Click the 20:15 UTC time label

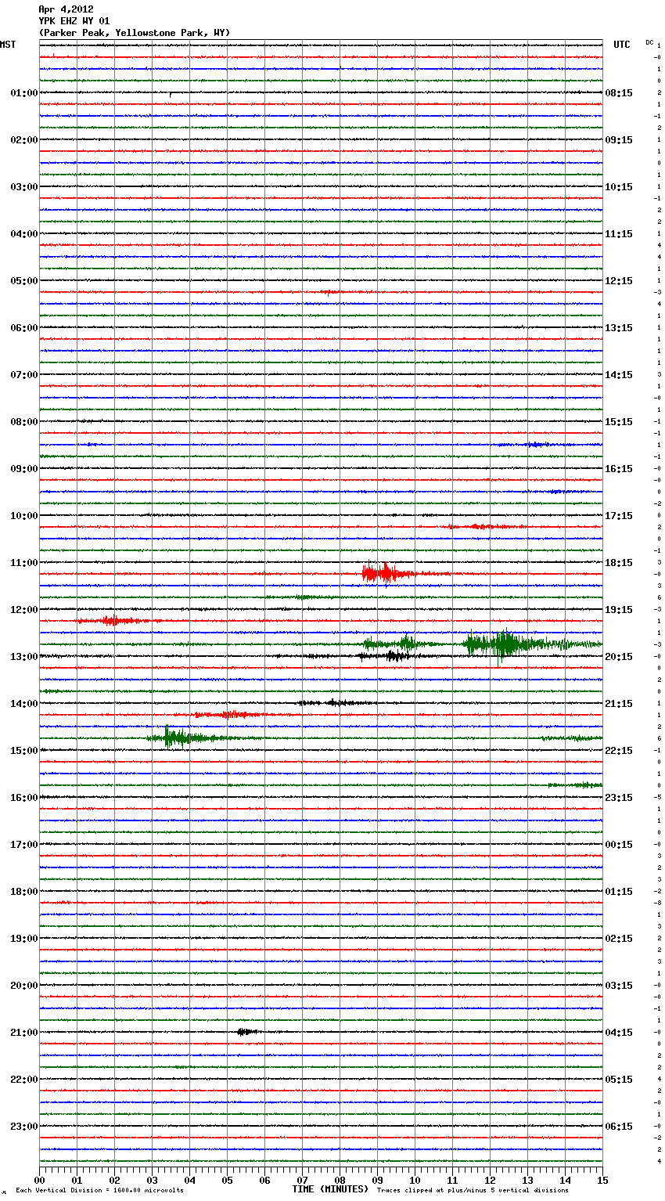pyautogui.click(x=619, y=657)
